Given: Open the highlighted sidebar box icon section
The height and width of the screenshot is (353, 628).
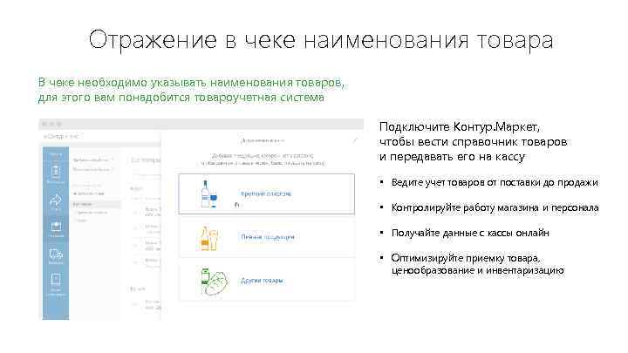Looking at the screenshot, I should [56, 227].
